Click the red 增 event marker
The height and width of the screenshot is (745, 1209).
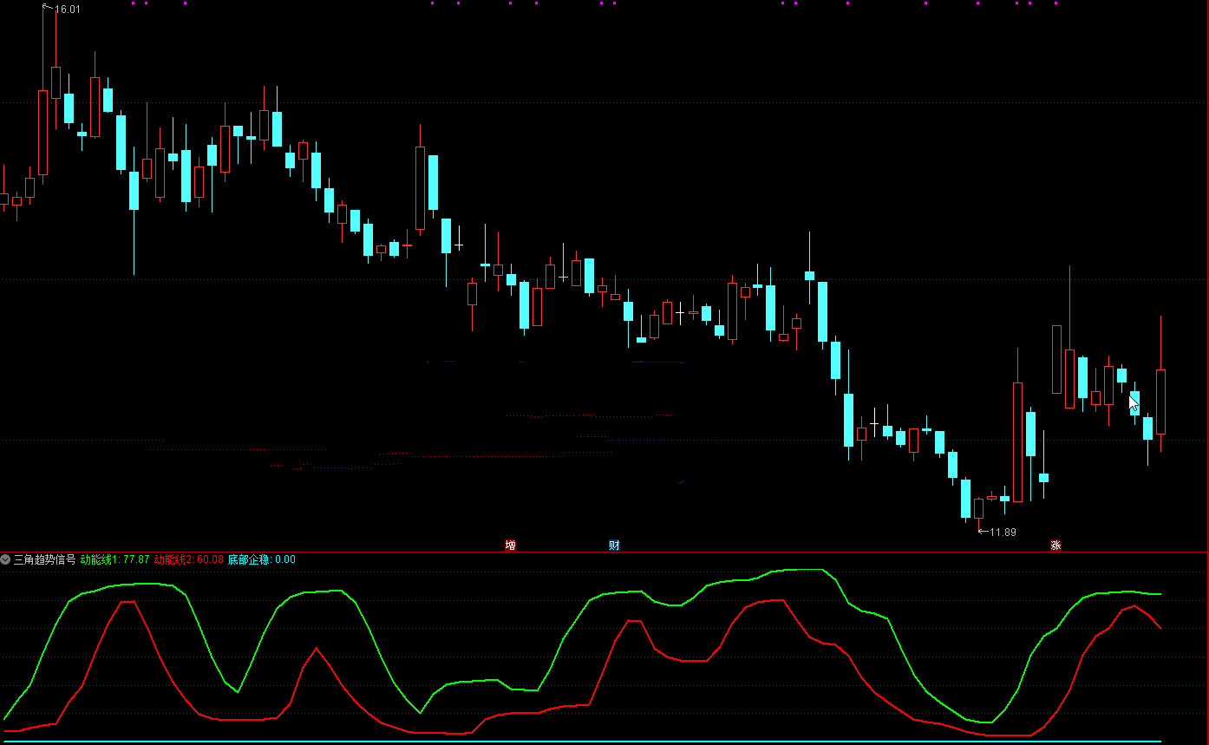pos(511,545)
